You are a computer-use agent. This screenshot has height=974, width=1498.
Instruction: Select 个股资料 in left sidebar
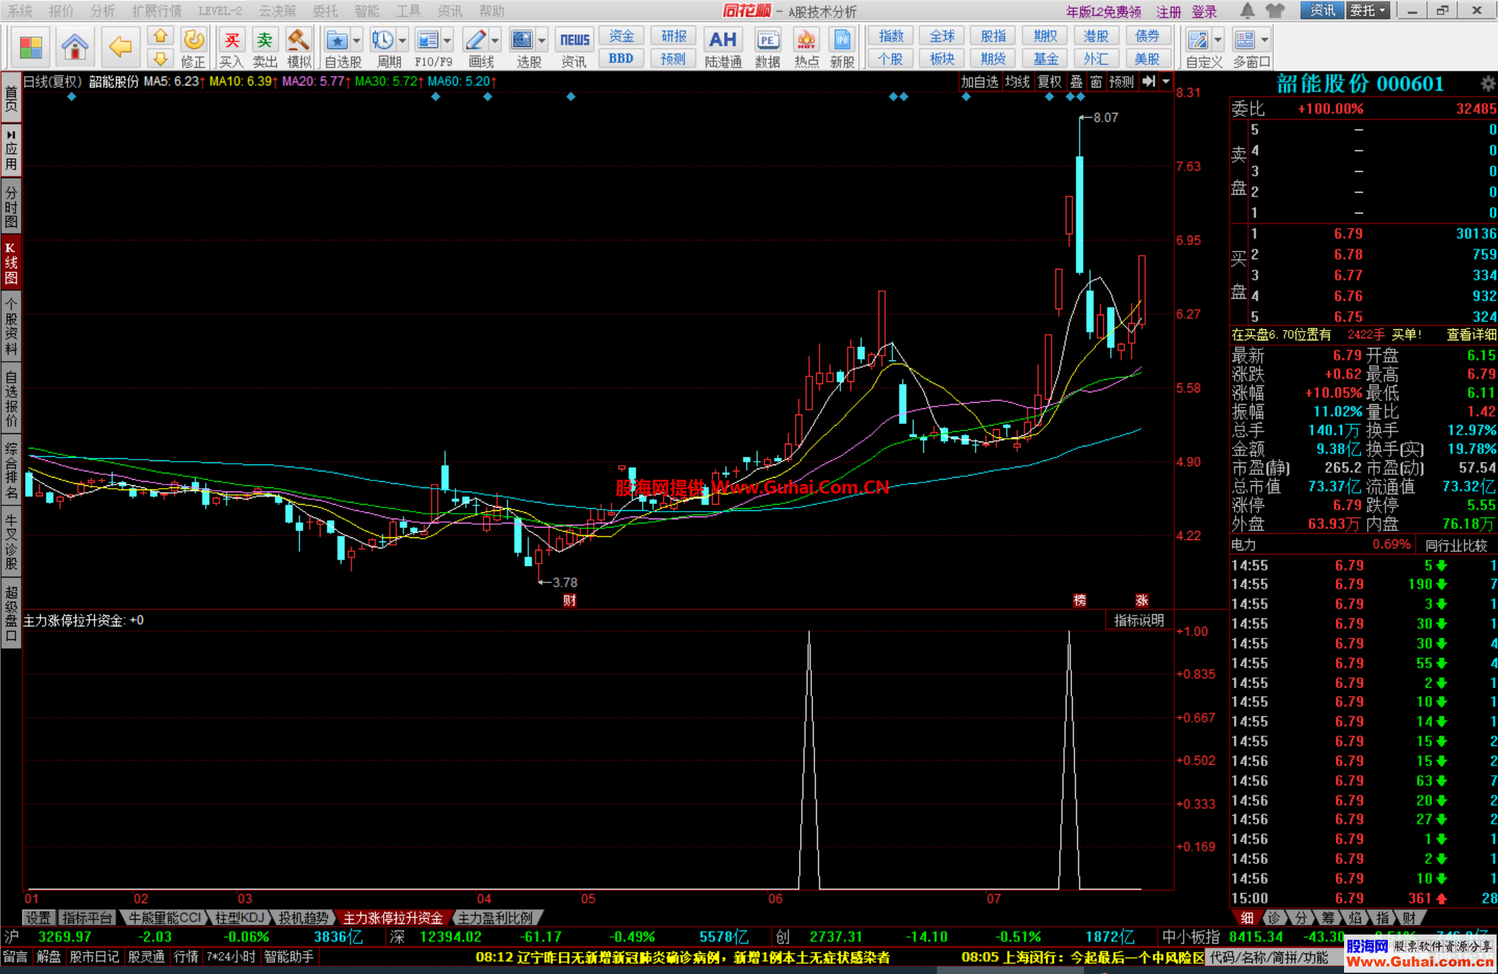[x=10, y=326]
